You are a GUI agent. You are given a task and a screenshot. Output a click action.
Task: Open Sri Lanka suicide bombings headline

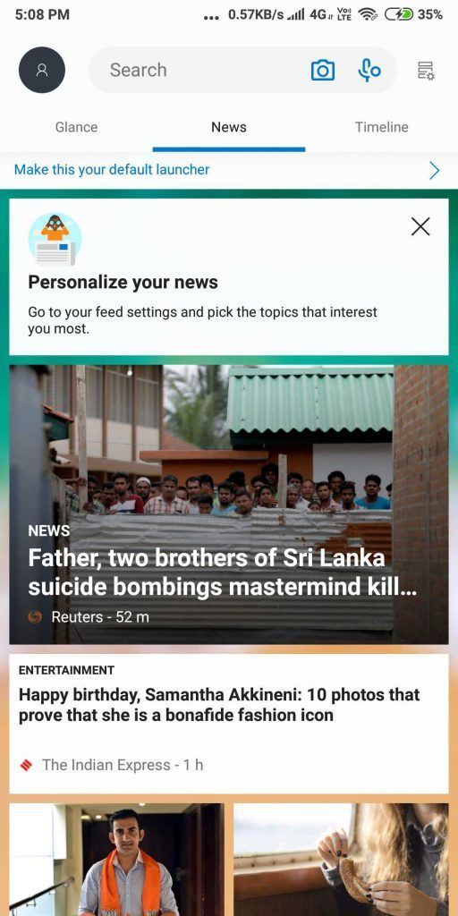click(223, 572)
